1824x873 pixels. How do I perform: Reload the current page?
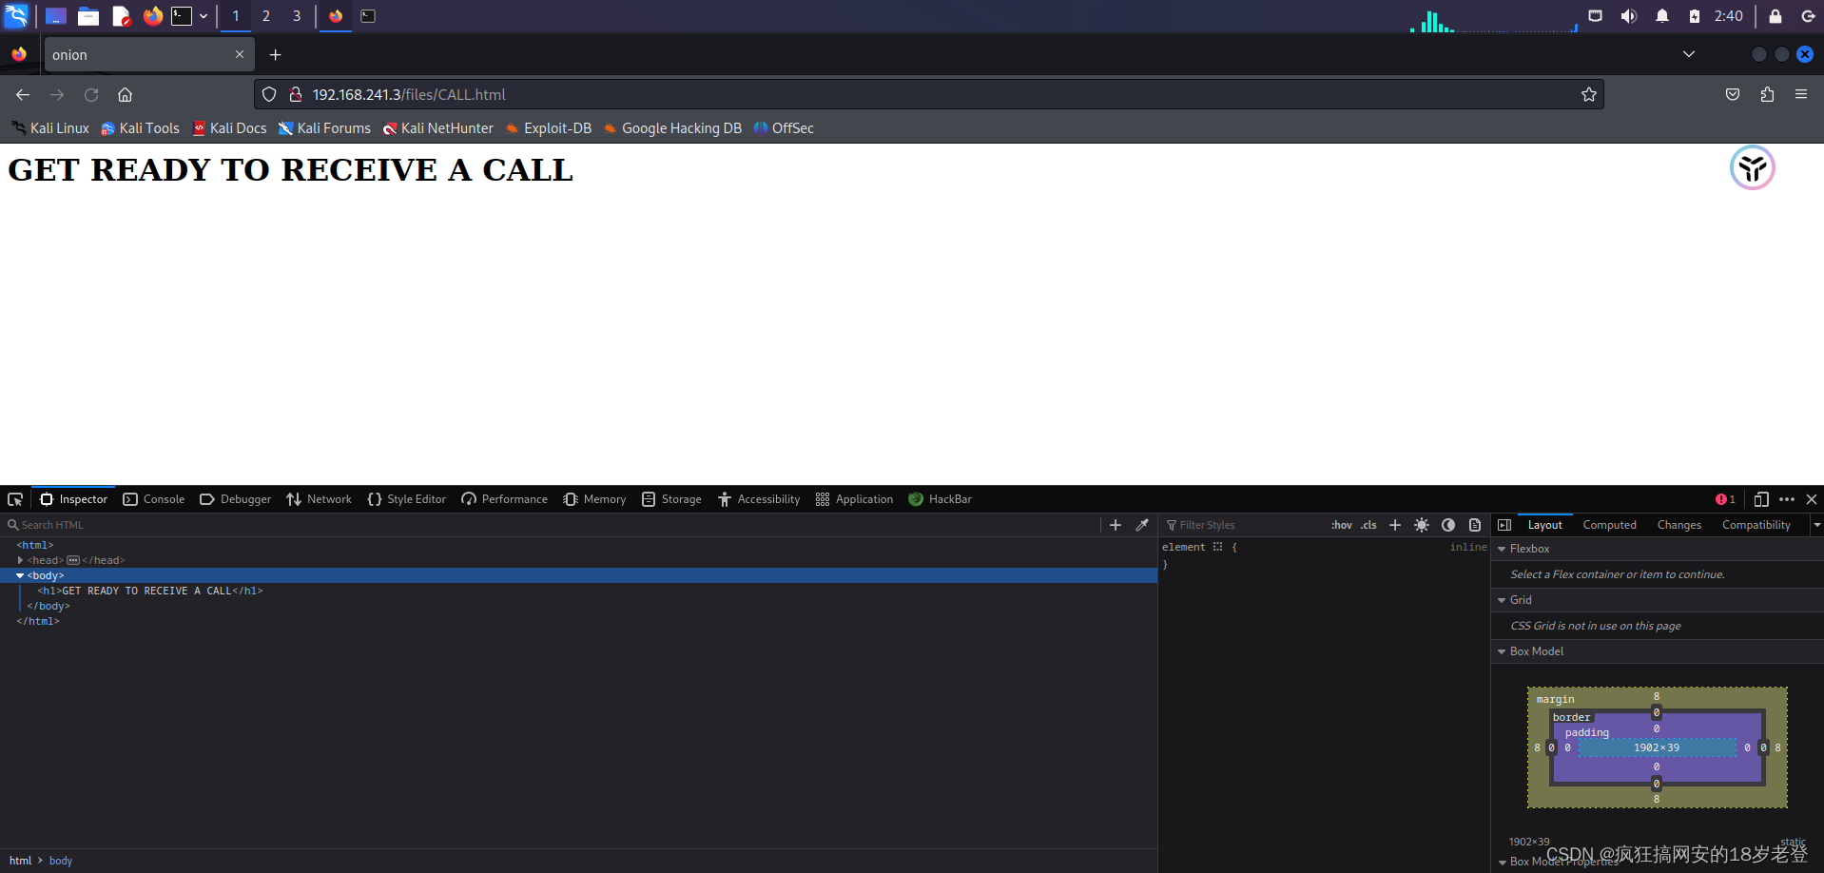pyautogui.click(x=91, y=94)
